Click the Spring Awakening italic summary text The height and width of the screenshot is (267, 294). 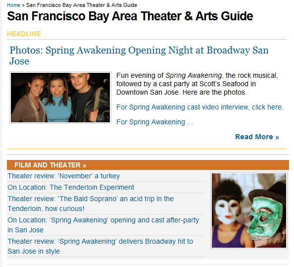[x=194, y=75]
